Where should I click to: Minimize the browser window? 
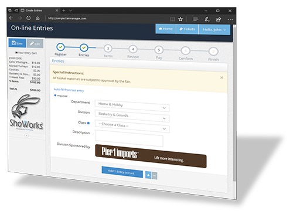206,11
